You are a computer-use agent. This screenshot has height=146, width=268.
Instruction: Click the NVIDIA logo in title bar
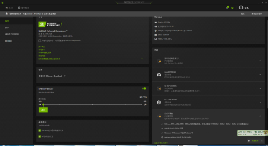[2, 3]
